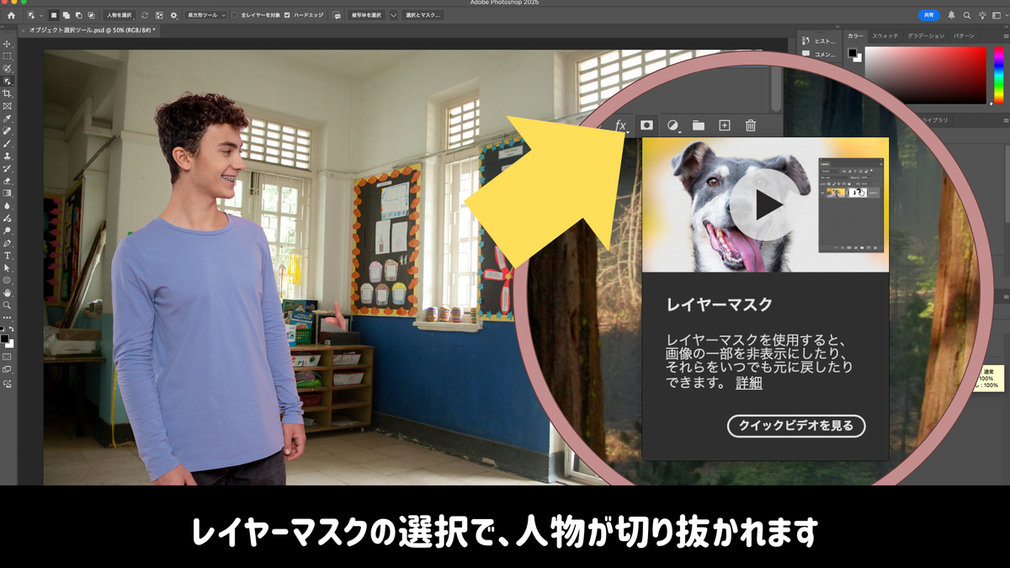Image resolution: width=1010 pixels, height=568 pixels.
Task: Click the 選択とマスク... button
Action: 423,15
